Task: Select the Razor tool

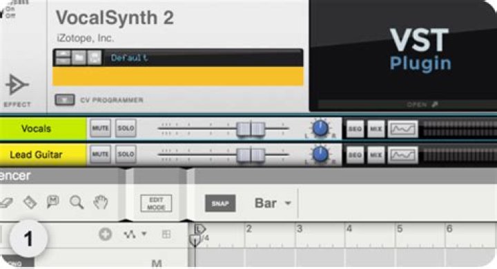Action: point(30,202)
